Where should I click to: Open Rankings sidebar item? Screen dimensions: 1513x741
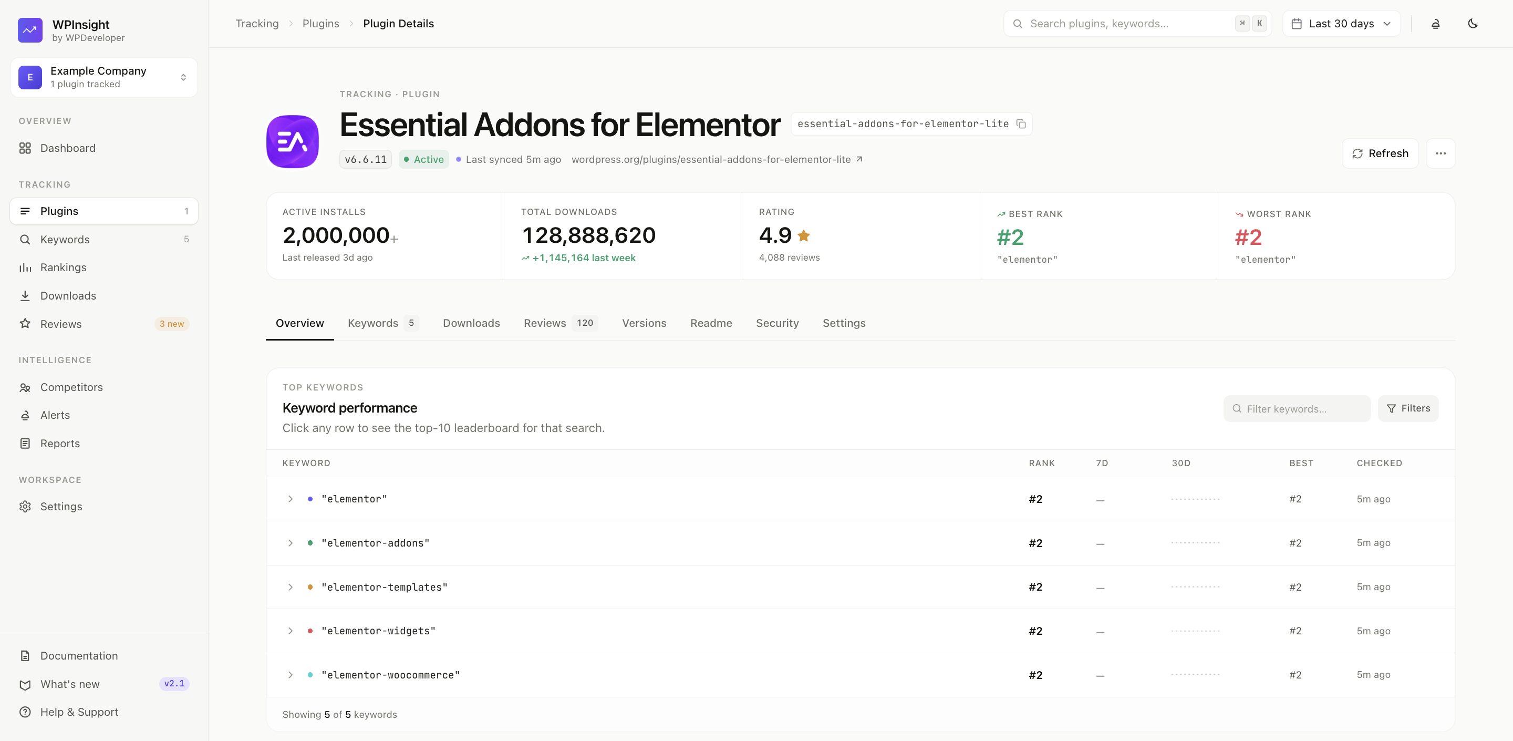click(104, 267)
